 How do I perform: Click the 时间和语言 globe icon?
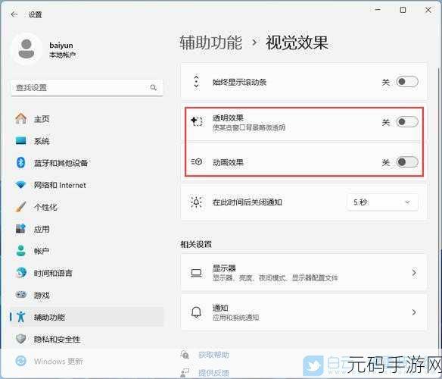[x=21, y=273]
